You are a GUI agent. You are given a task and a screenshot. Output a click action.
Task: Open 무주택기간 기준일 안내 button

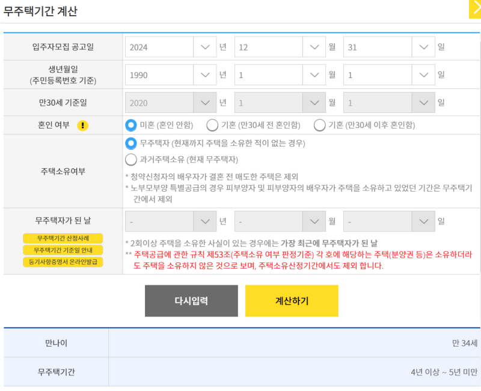point(63,250)
